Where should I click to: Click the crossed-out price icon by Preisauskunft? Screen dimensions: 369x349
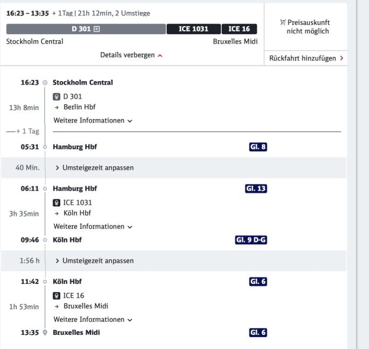pos(283,22)
